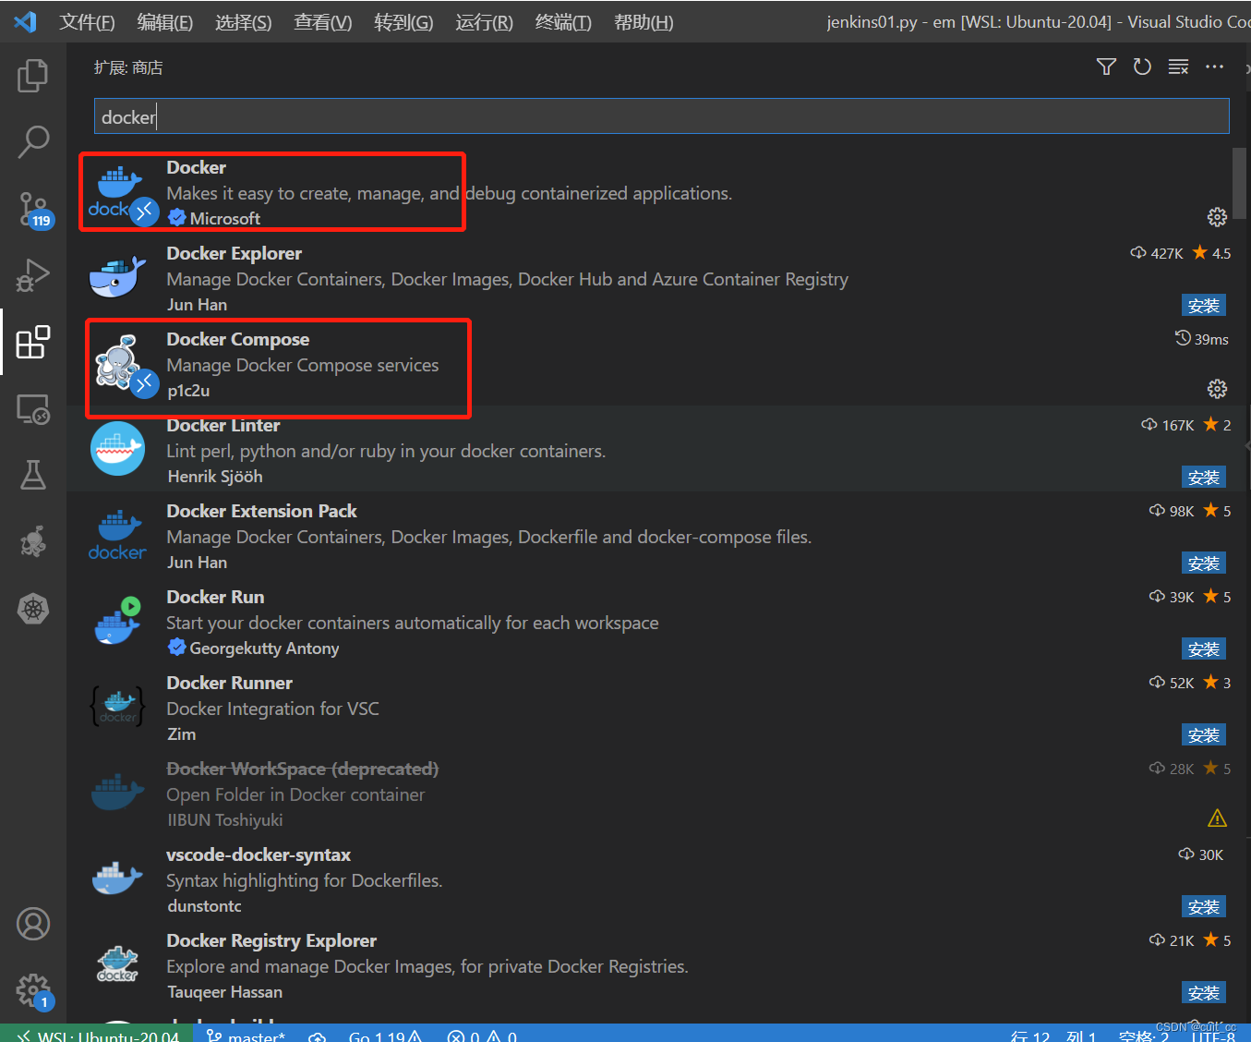Click errors and warnings status counter
Viewport: 1251px width, 1042px height.
[x=482, y=1034]
